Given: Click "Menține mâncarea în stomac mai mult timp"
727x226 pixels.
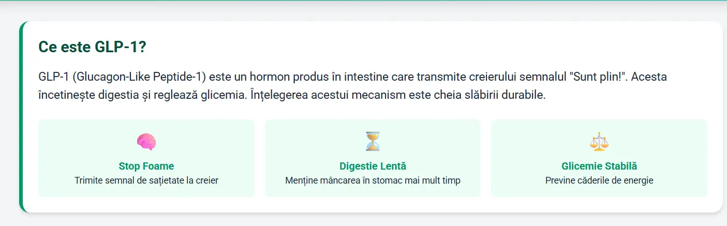Looking at the screenshot, I should 373,180.
